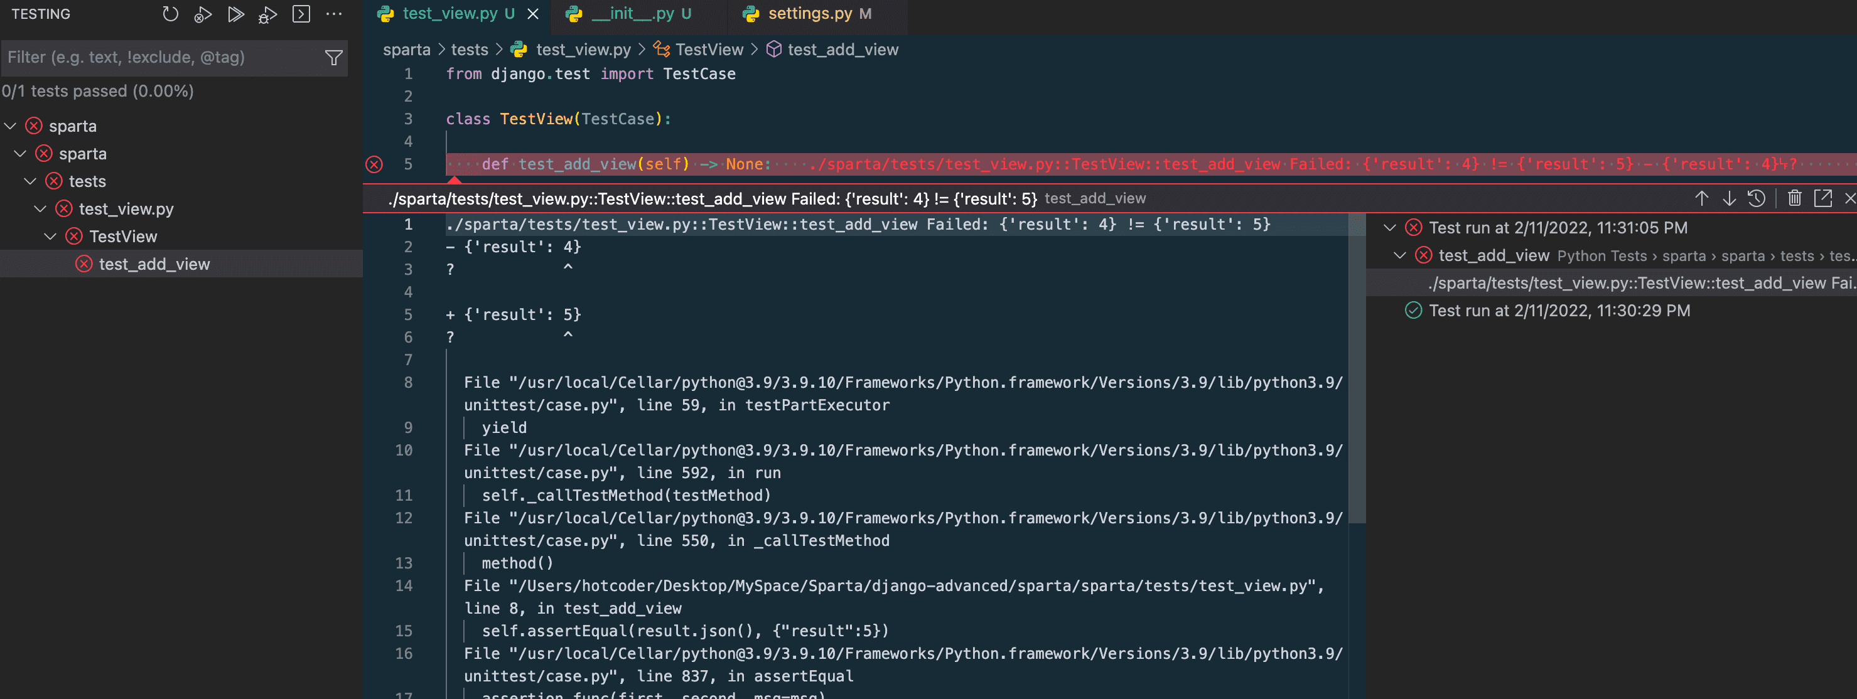Show the test output history clock icon

click(x=1757, y=198)
